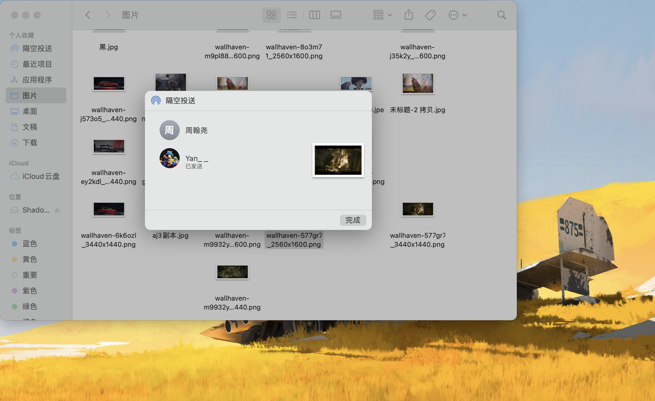The height and width of the screenshot is (401, 655).
Task: Select Yan__ AirDrop recipient
Action: click(x=169, y=158)
